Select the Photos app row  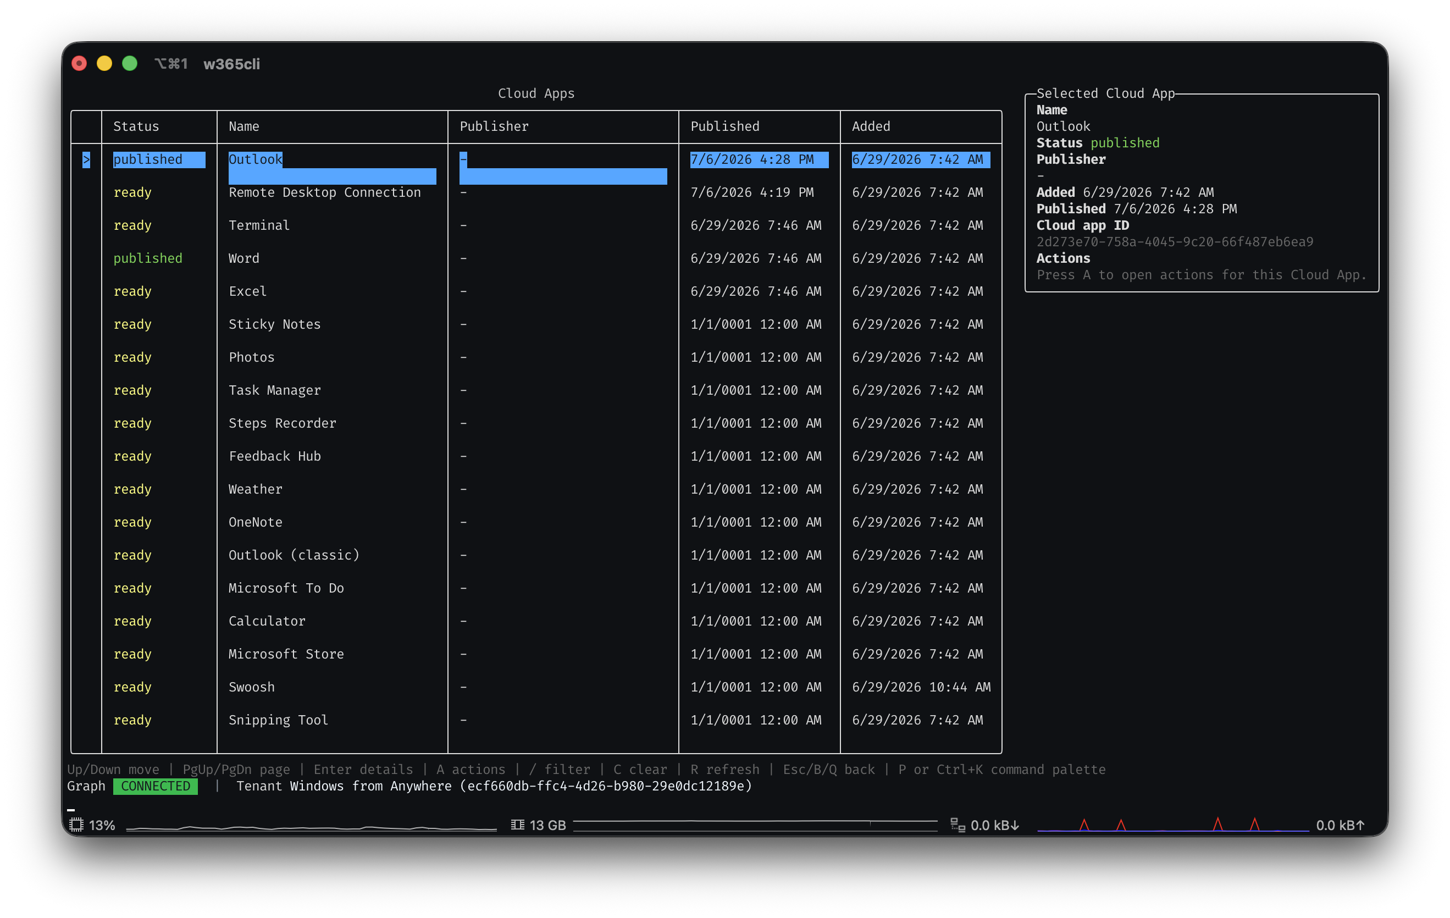coord(536,357)
